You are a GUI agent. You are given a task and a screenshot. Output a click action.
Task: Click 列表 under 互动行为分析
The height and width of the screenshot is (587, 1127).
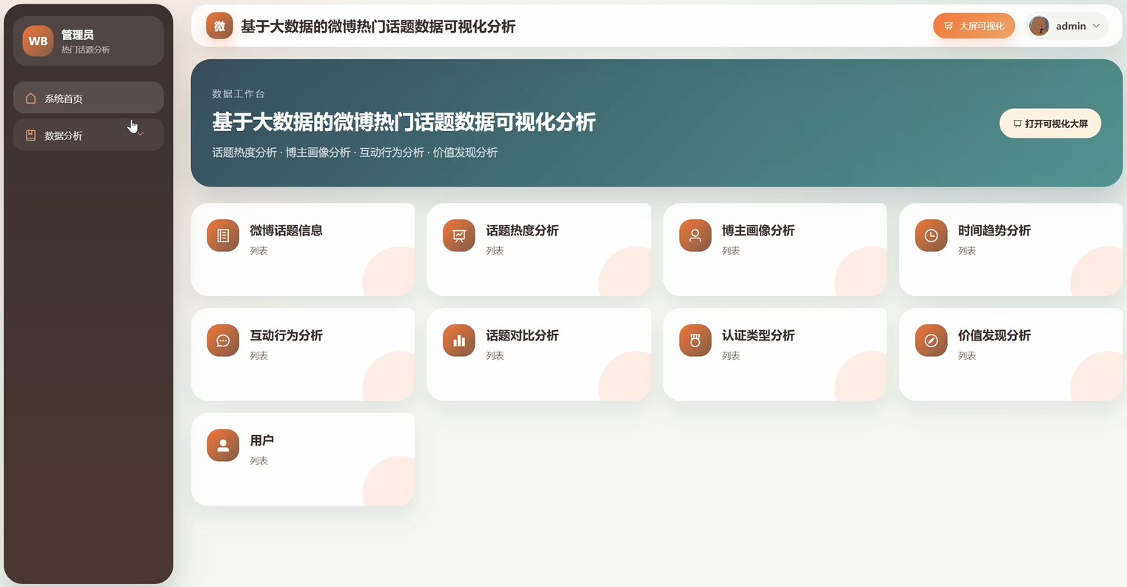point(258,356)
